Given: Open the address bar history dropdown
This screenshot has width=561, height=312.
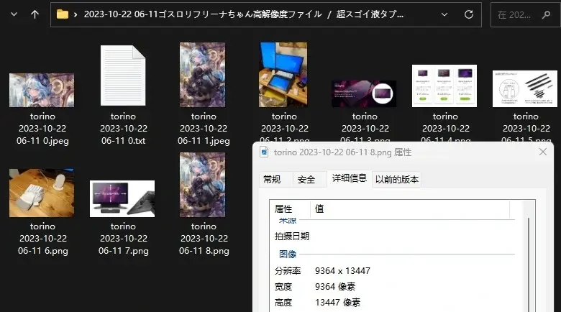Looking at the screenshot, I should click(444, 14).
